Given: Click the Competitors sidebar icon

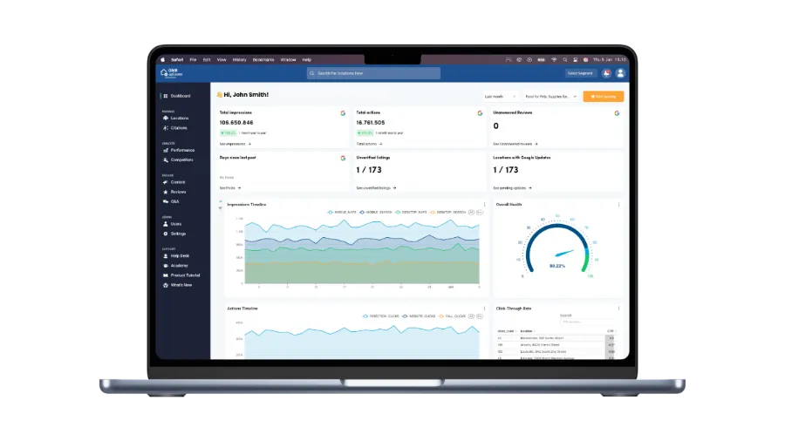Looking at the screenshot, I should (166, 160).
